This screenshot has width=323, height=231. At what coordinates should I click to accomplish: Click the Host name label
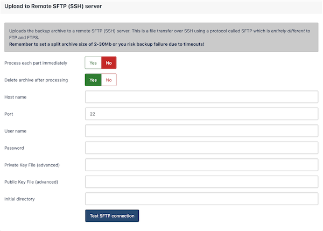[16, 97]
